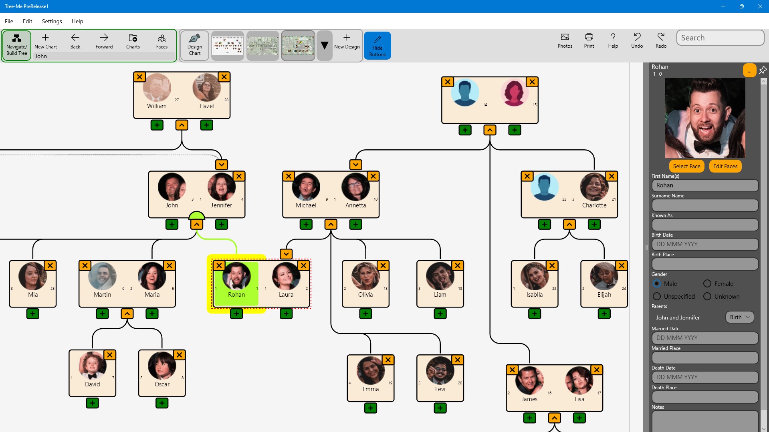Undo the last change
Screen dimensions: 769x432
[x=637, y=40]
